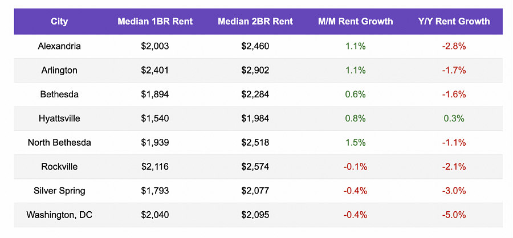Select the North Bethesda row label

pos(59,142)
